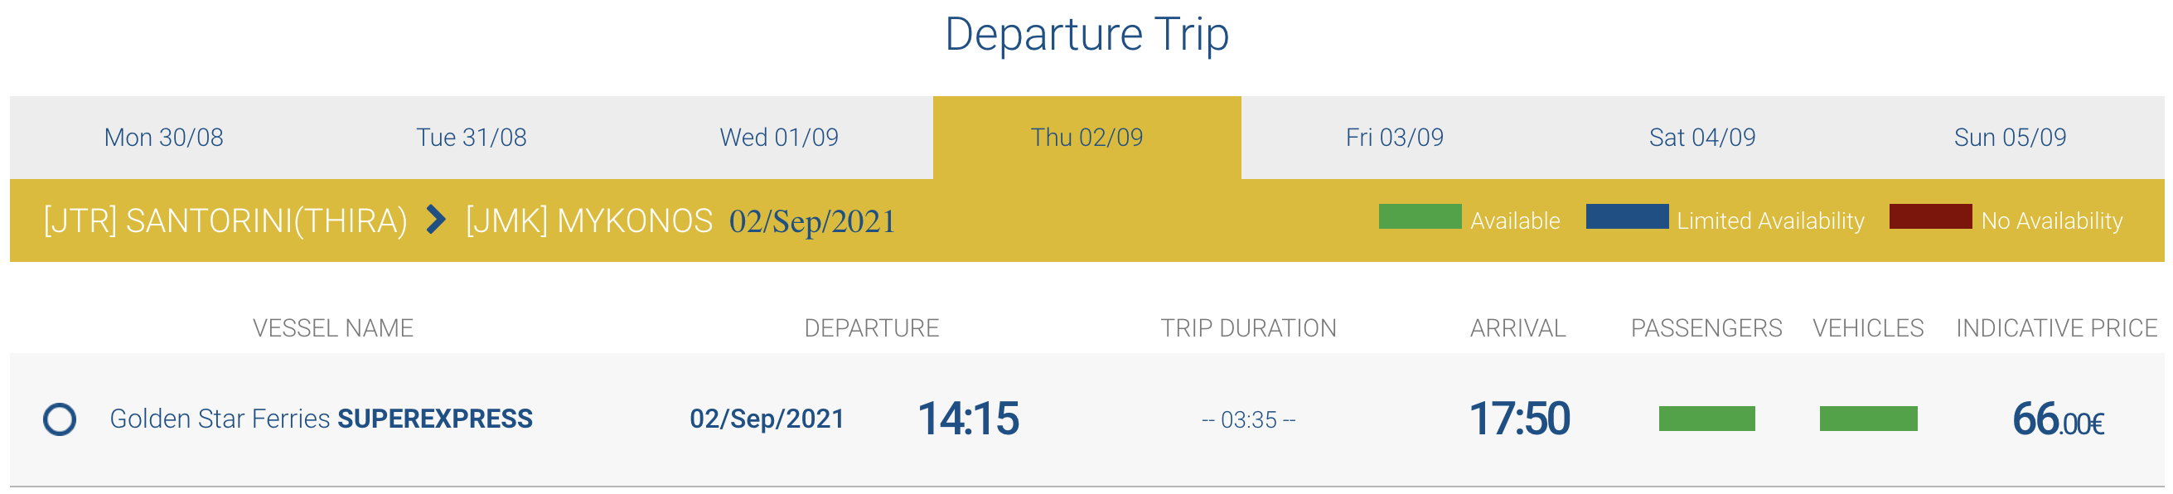
Task: Switch to the Tue 31/08 date tab
Action: coord(471,138)
